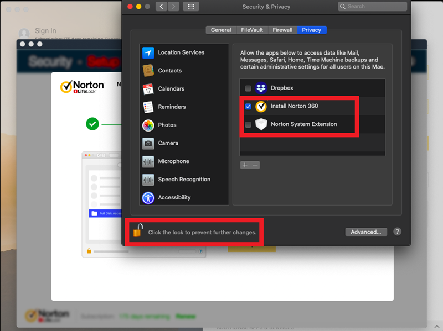Image resolution: width=443 pixels, height=331 pixels.
Task: Click the Norton System Extension label
Action: (304, 124)
